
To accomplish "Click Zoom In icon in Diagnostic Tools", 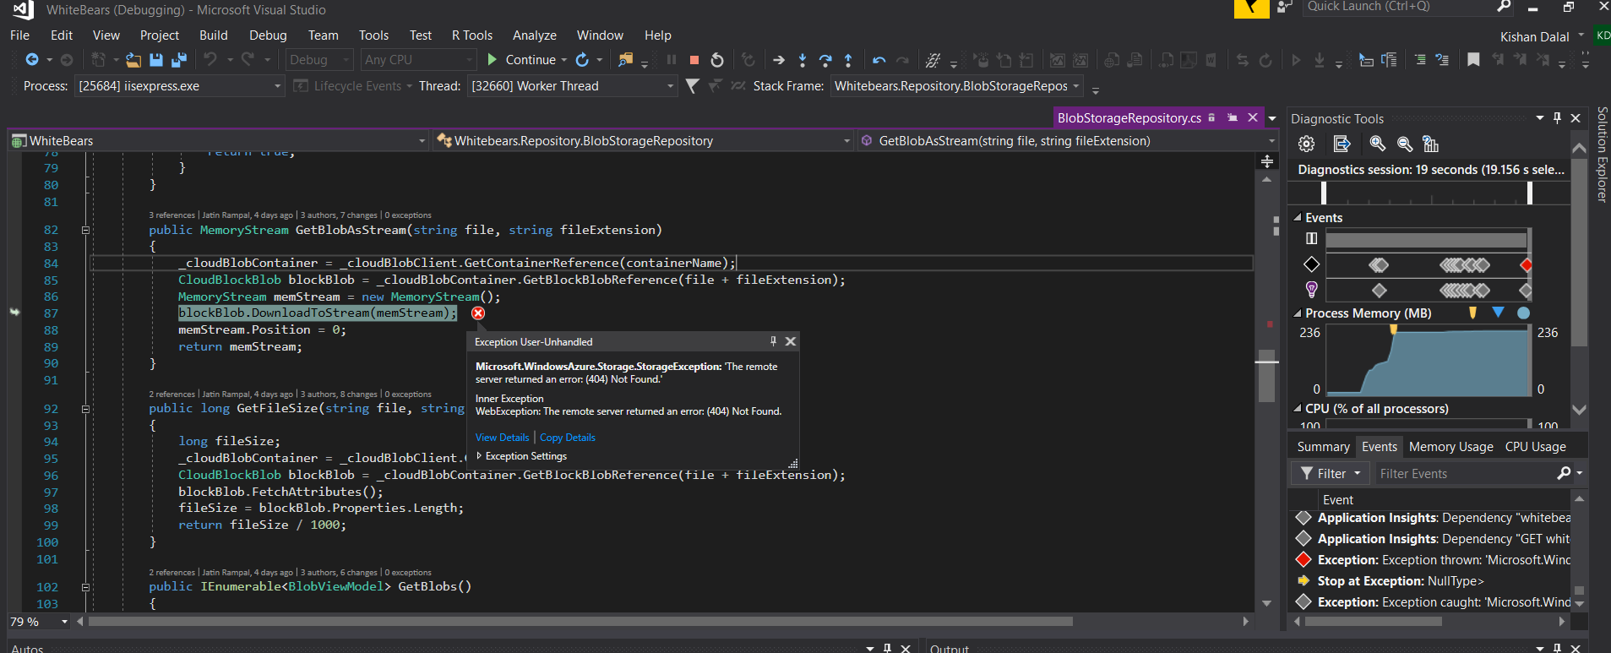I will click(1377, 144).
